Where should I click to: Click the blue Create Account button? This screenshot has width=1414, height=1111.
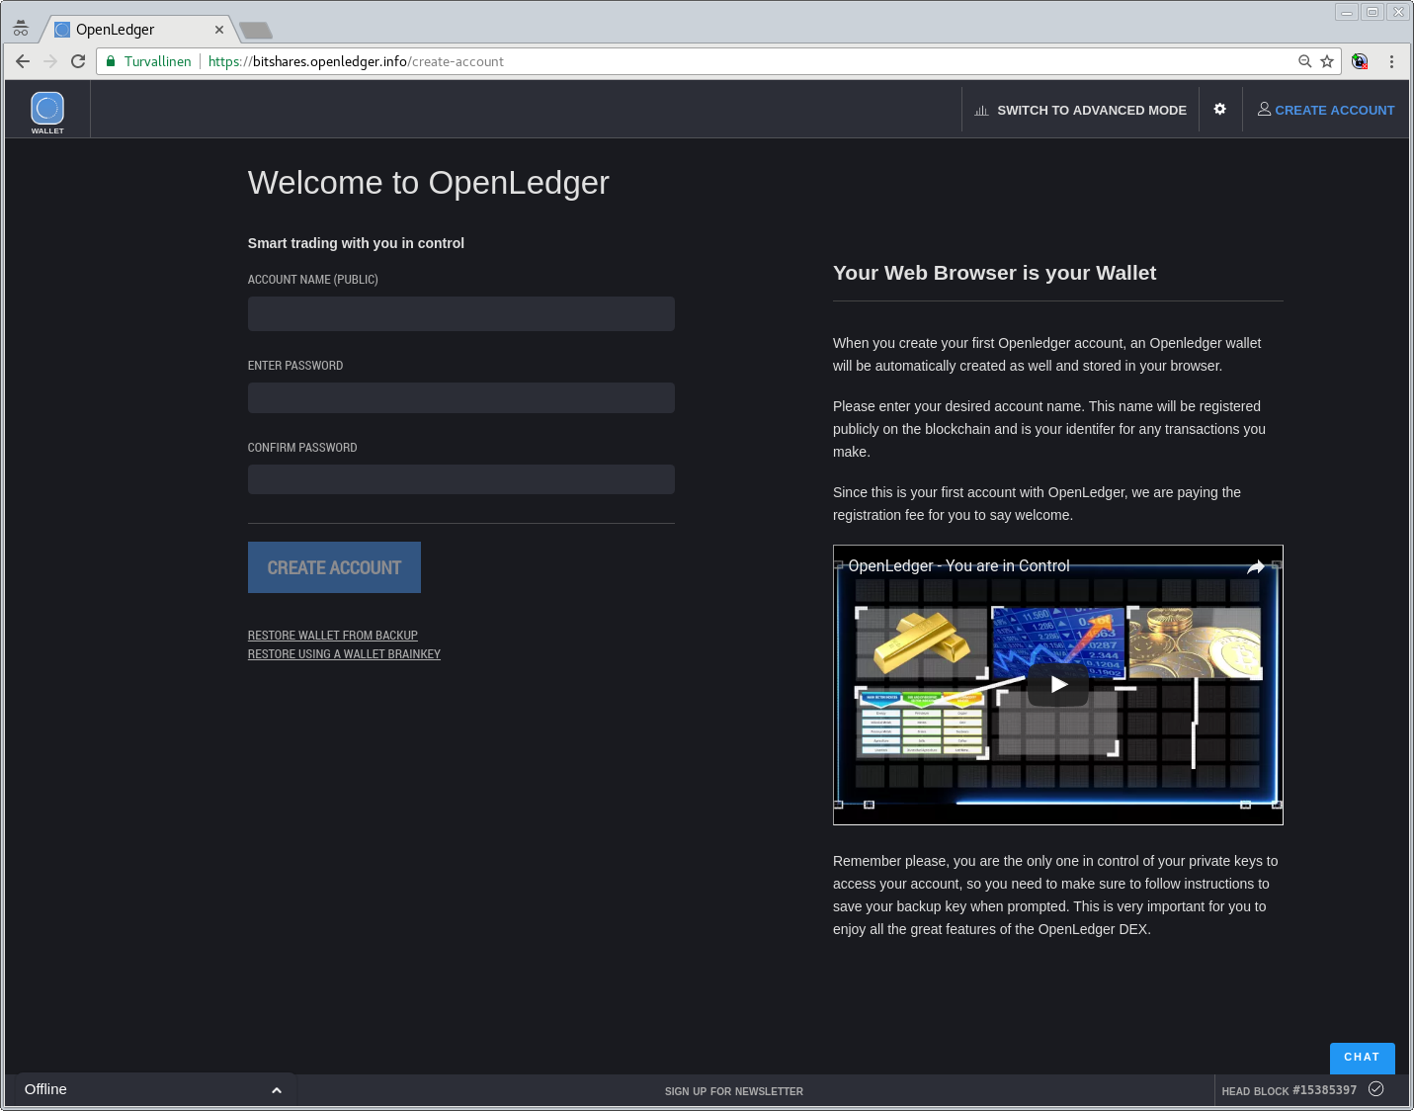point(334,567)
